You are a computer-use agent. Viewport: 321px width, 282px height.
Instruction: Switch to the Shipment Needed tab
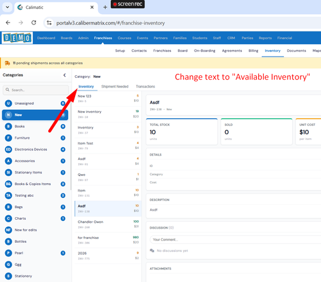(x=115, y=87)
